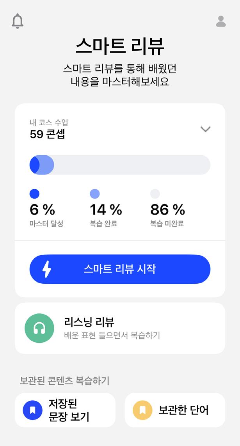Select the 86 % 복습 미완료 stat
The image size is (240, 446).
[167, 210]
